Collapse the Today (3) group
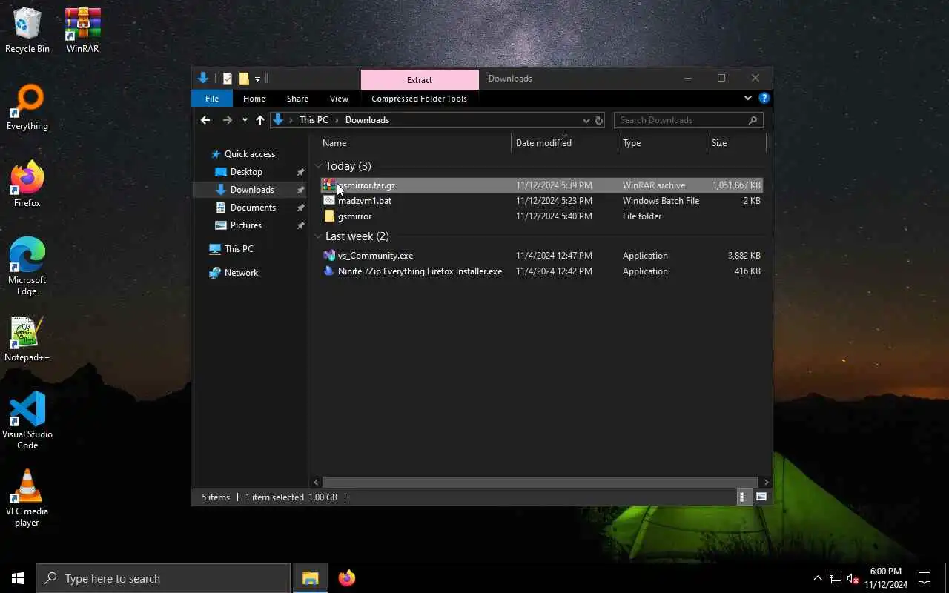This screenshot has height=593, width=949. click(318, 166)
